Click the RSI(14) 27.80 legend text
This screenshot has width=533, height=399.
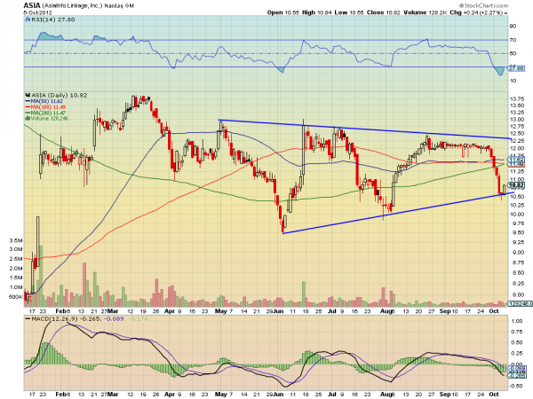[x=53, y=20]
